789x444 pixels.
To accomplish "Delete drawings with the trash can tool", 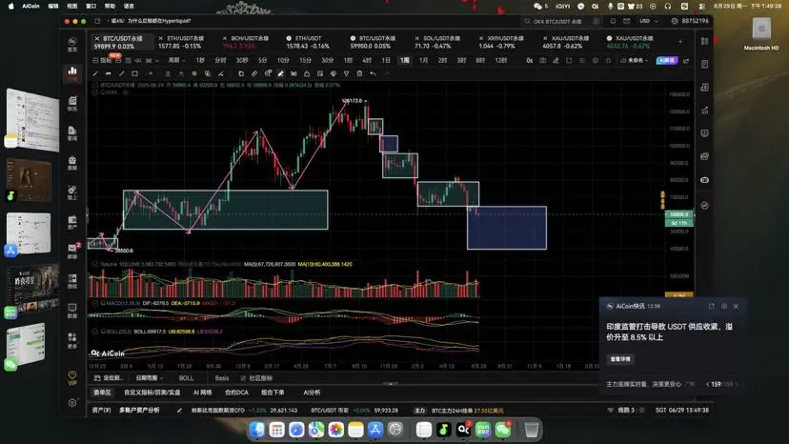I will click(359, 73).
